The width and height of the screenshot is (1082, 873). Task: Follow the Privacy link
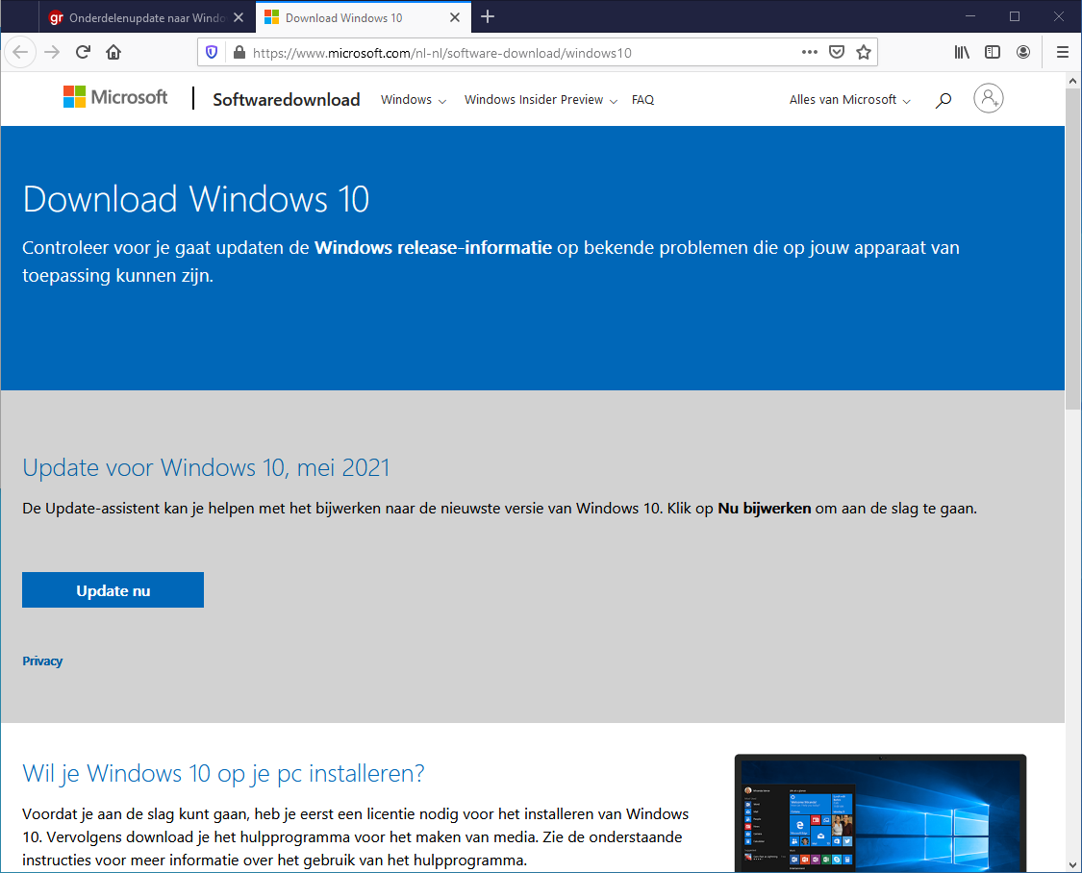[x=42, y=661]
